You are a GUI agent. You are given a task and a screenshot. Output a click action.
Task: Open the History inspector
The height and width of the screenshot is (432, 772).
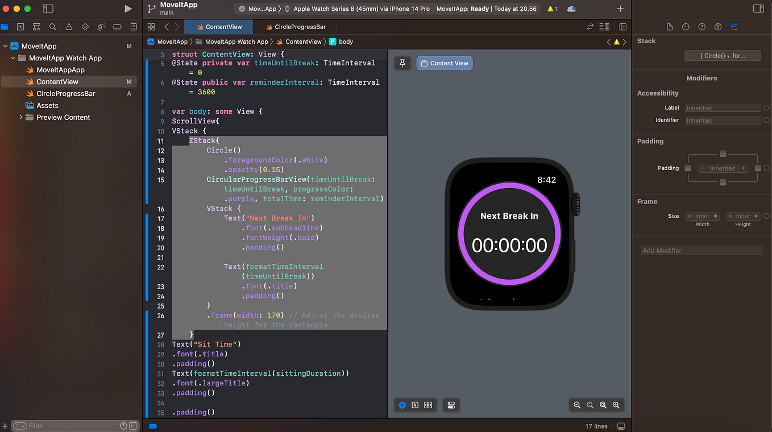coord(686,26)
